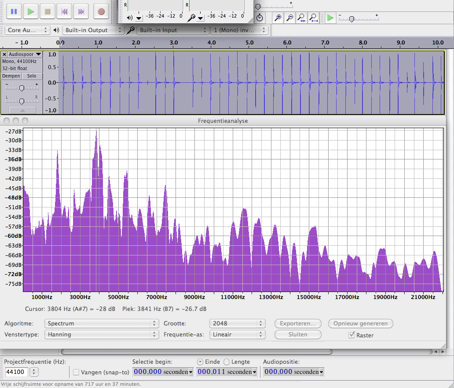The image size is (454, 388).
Task: Open the Venstertype dropdown showing Hanning
Action: pyautogui.click(x=101, y=334)
